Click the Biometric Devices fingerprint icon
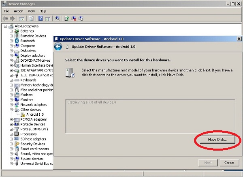This screenshot has height=177, width=243. pyautogui.click(x=17, y=36)
